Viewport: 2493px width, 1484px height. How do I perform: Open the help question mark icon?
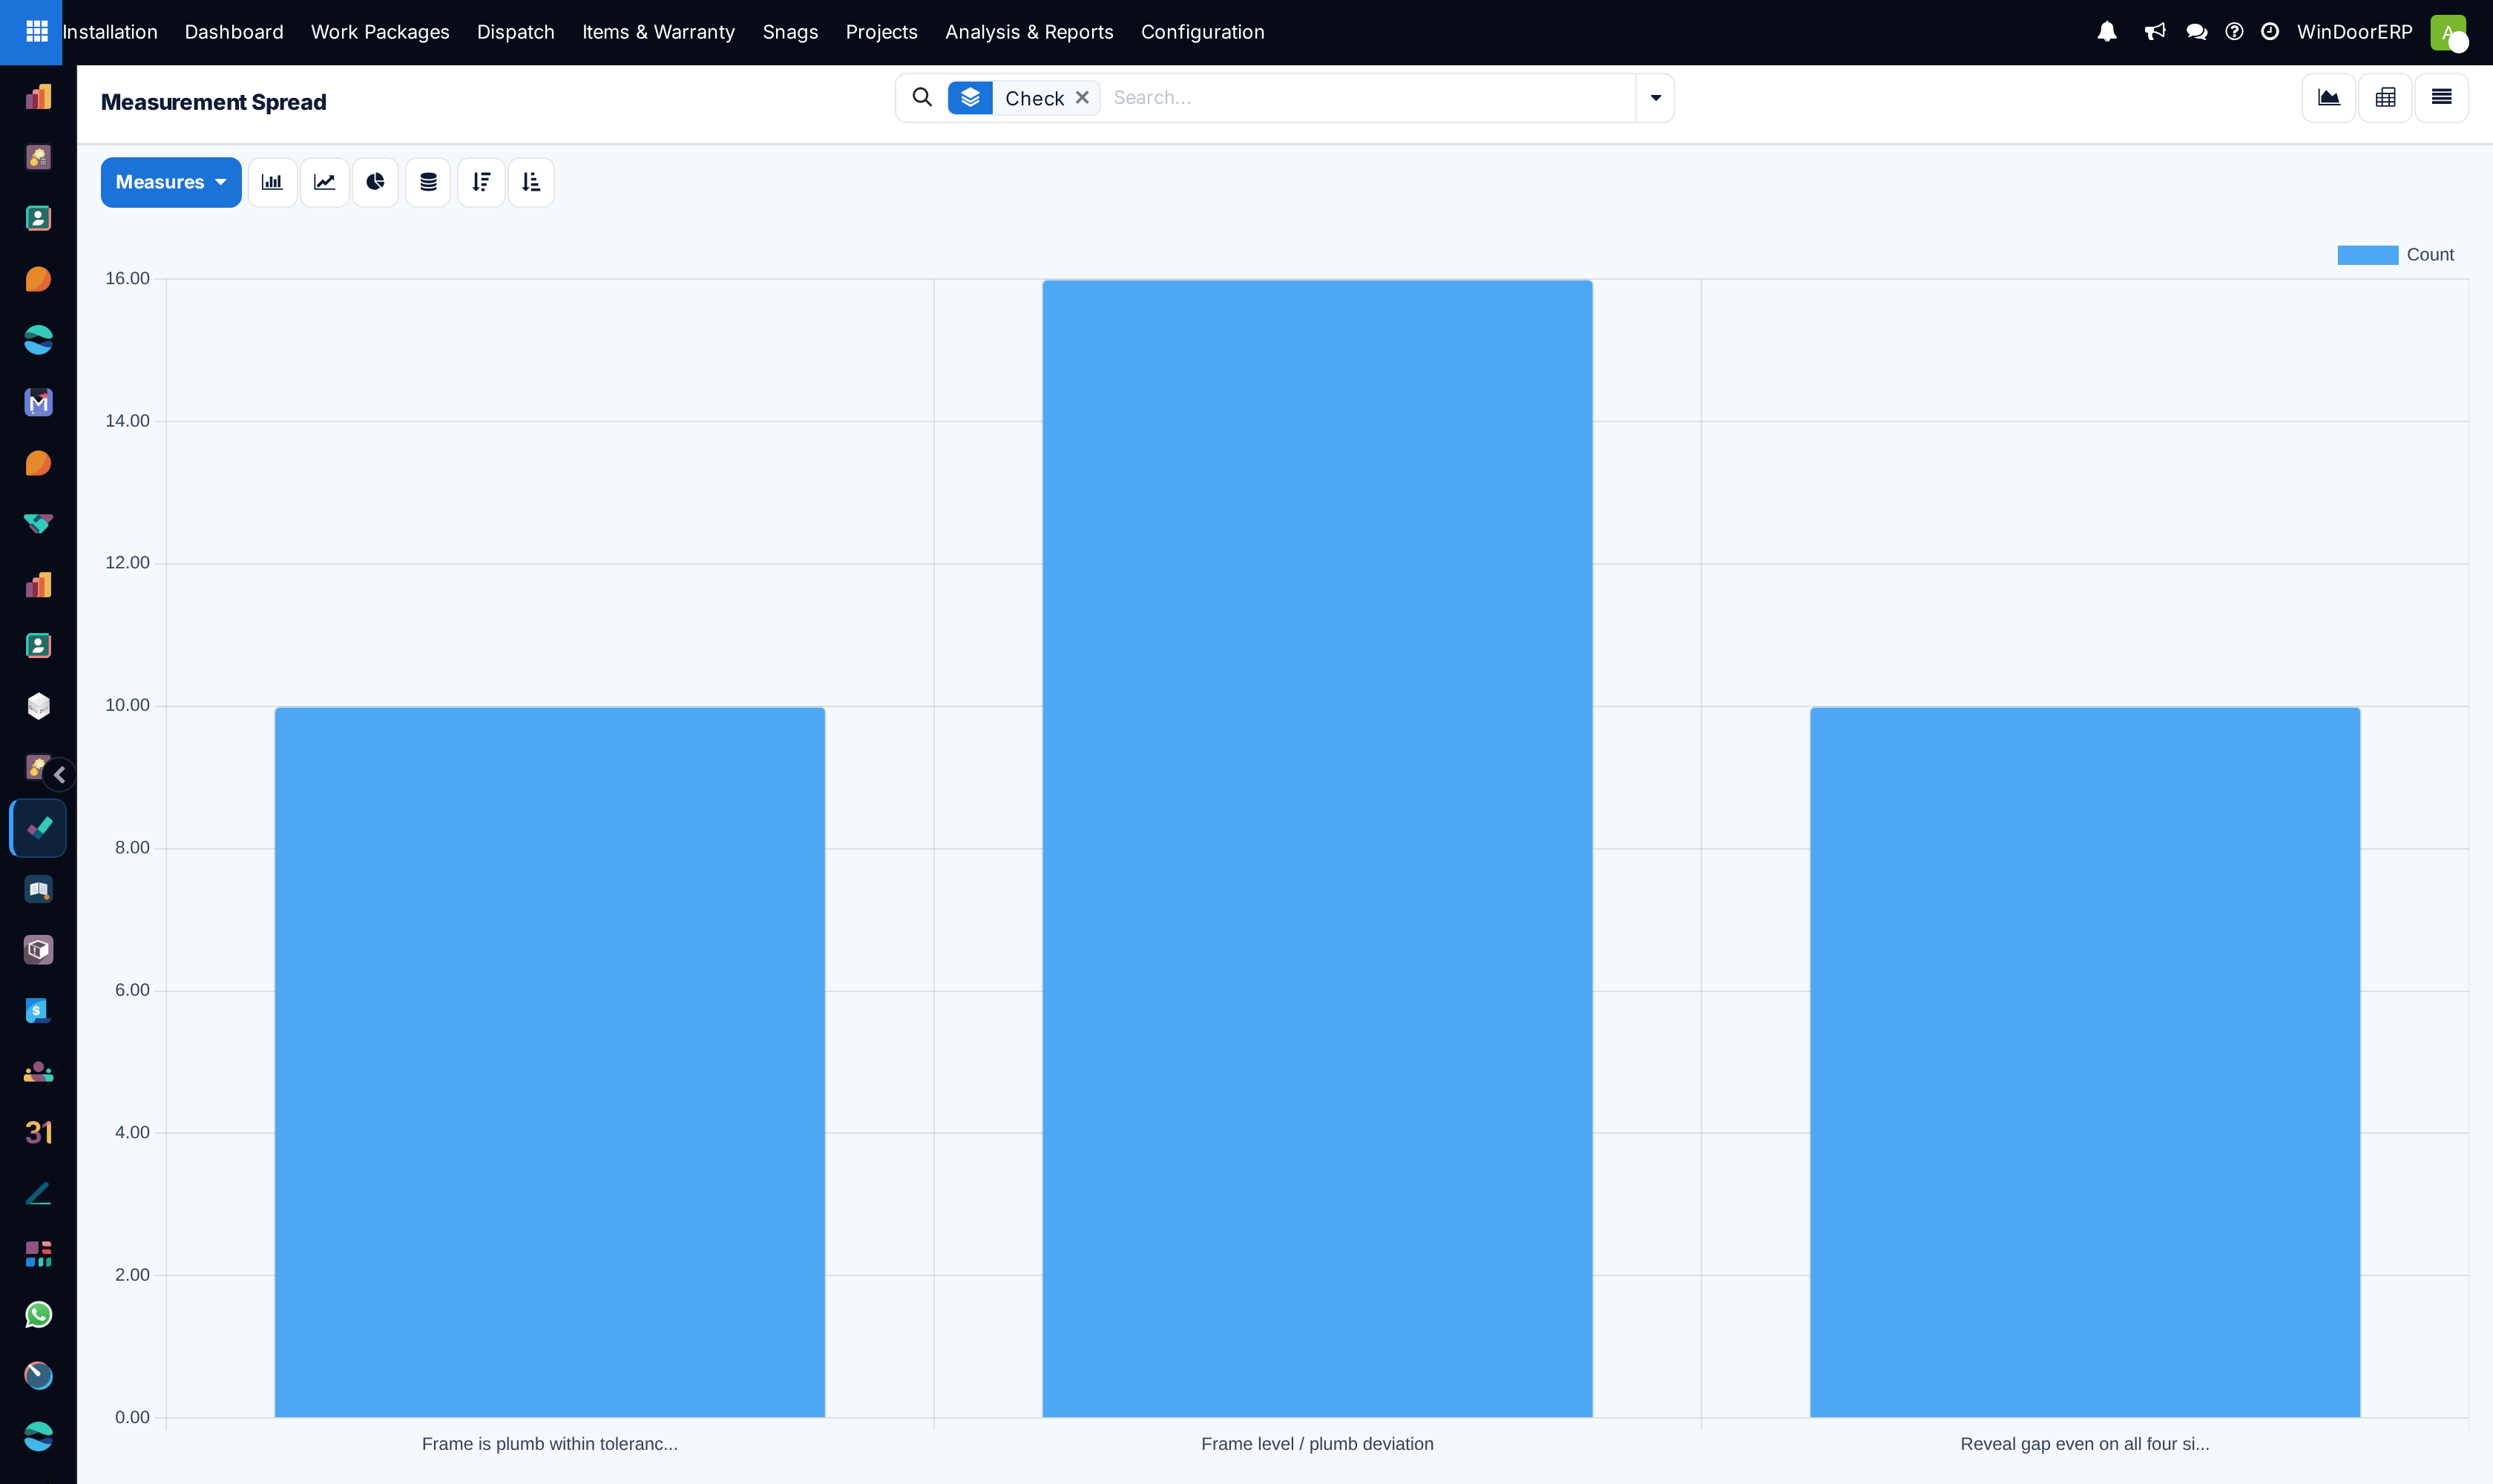coord(2234,32)
